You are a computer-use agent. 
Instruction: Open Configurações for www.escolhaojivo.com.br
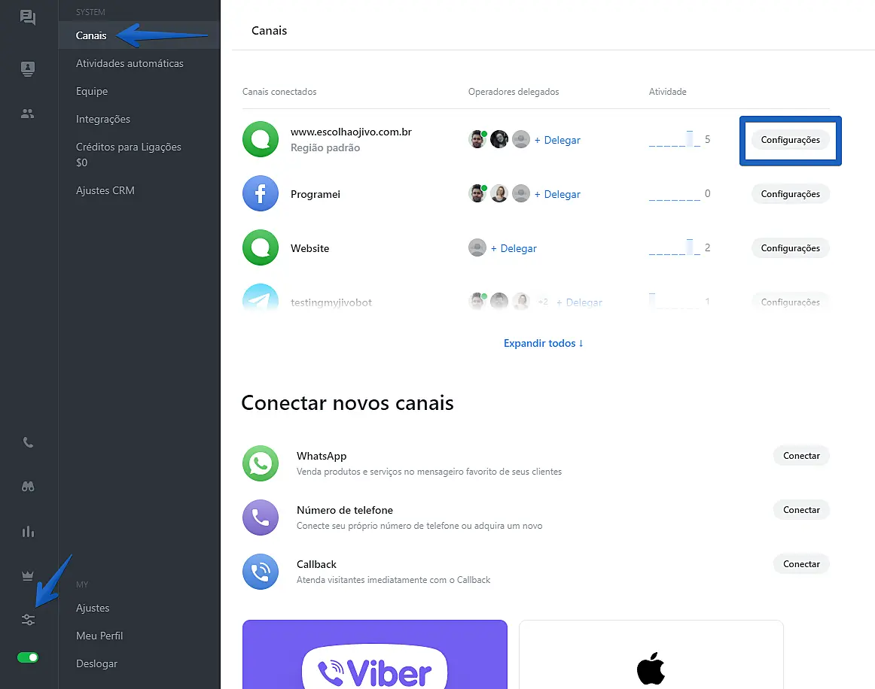pos(790,140)
